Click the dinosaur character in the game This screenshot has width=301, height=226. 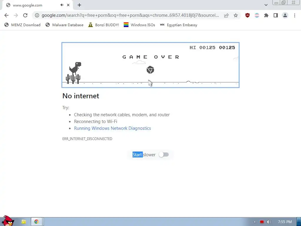pos(75,68)
